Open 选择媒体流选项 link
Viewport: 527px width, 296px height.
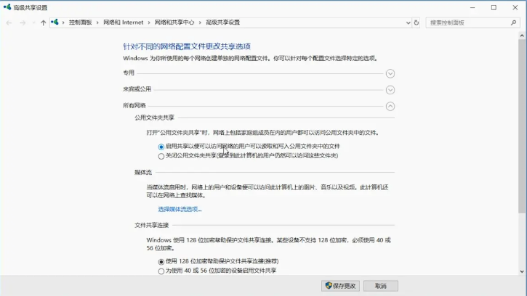click(x=180, y=209)
